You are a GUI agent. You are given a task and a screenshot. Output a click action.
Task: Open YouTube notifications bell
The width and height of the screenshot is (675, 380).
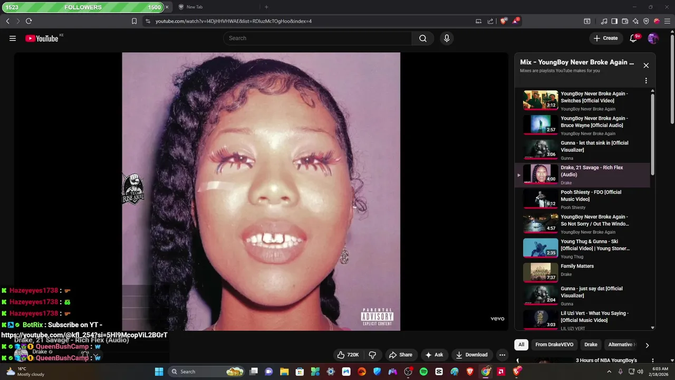point(634,38)
